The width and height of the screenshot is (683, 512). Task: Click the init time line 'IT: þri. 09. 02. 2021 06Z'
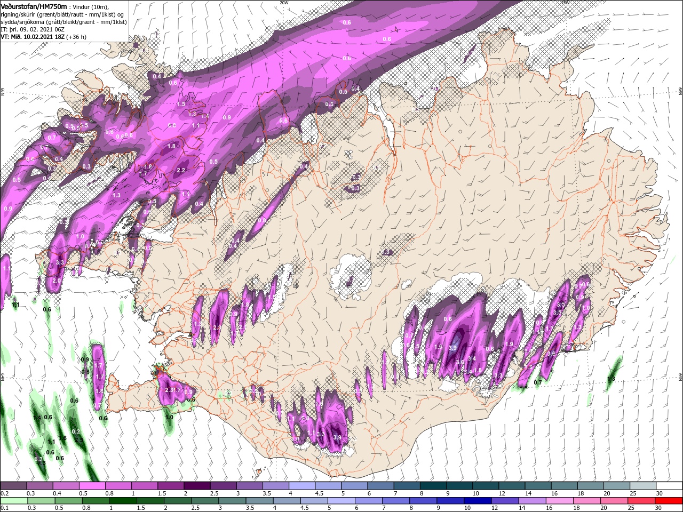coord(32,29)
